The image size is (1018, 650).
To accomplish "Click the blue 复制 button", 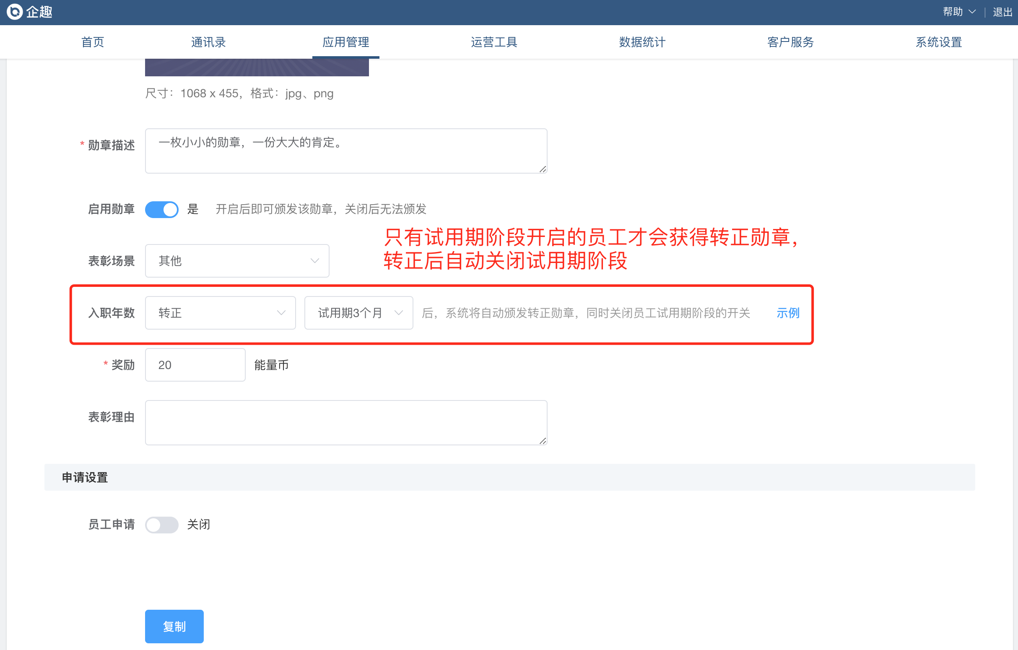I will pos(174,626).
